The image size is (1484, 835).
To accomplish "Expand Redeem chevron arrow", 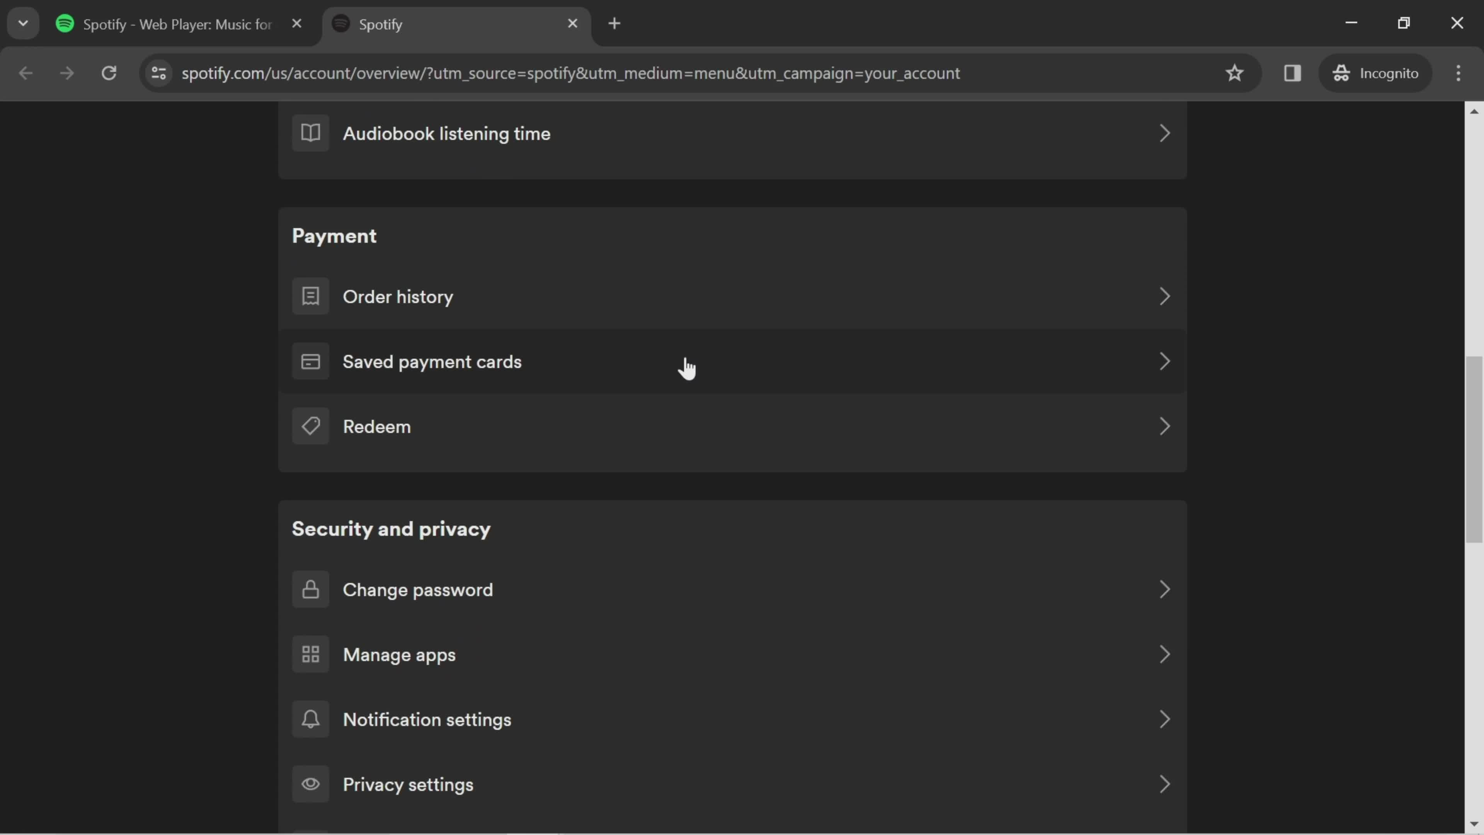I will tap(1164, 426).
